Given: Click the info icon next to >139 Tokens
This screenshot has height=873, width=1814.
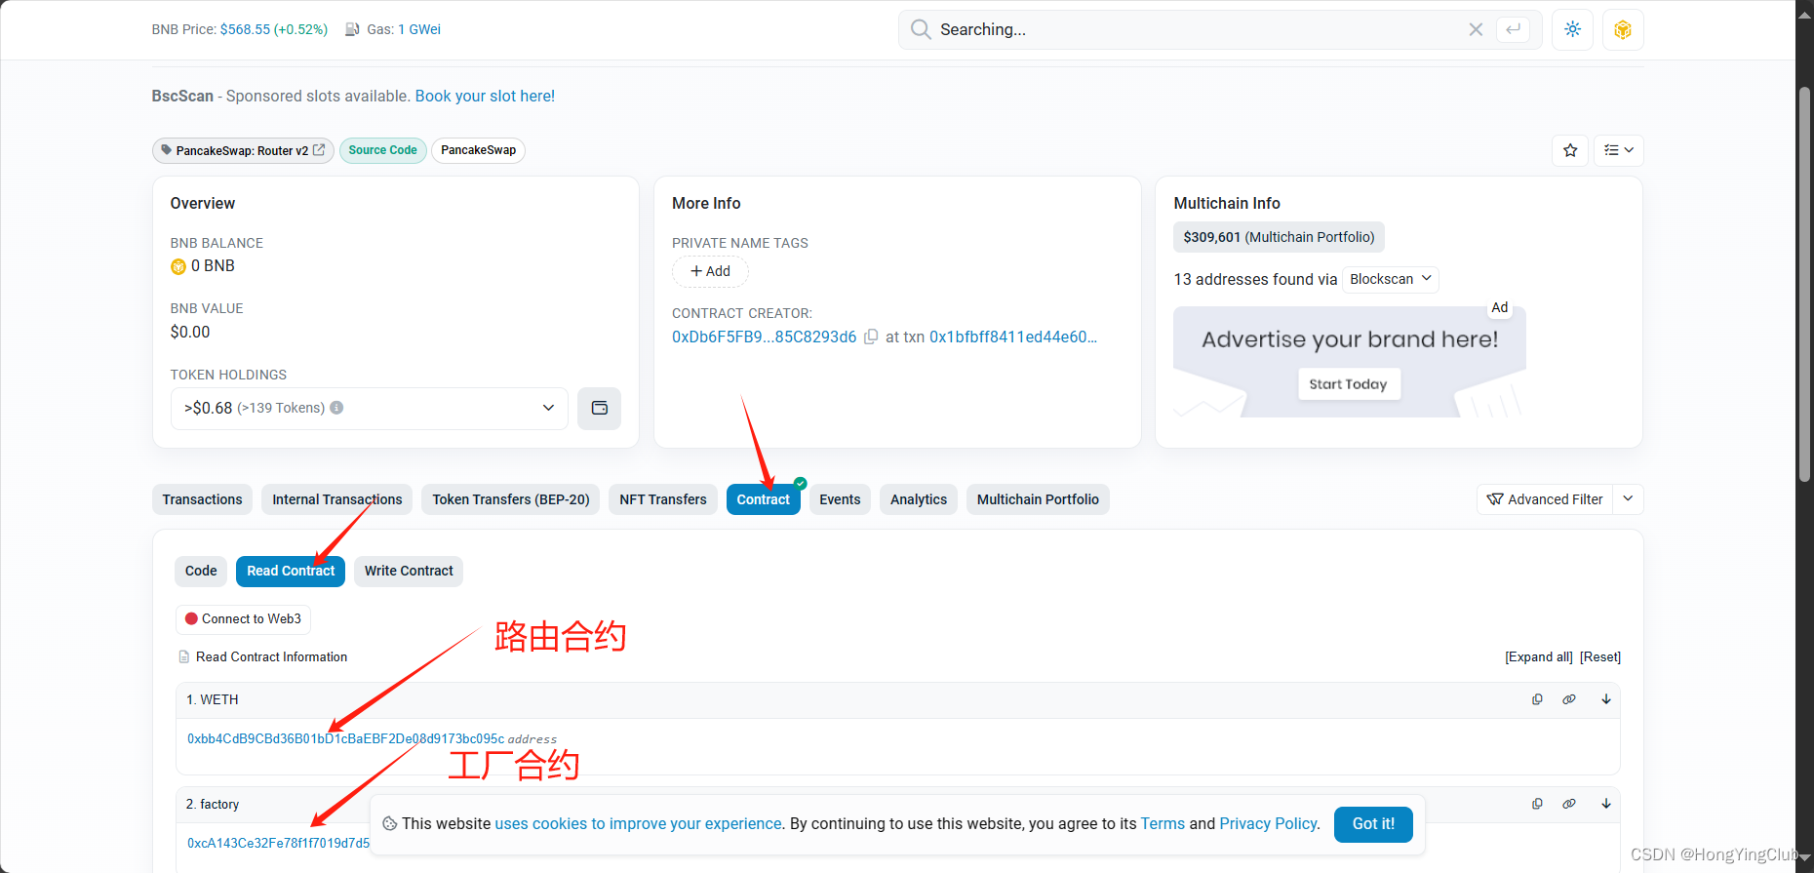Looking at the screenshot, I should pos(336,408).
